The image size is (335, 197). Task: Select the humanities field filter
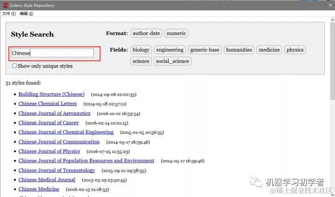[x=239, y=50]
